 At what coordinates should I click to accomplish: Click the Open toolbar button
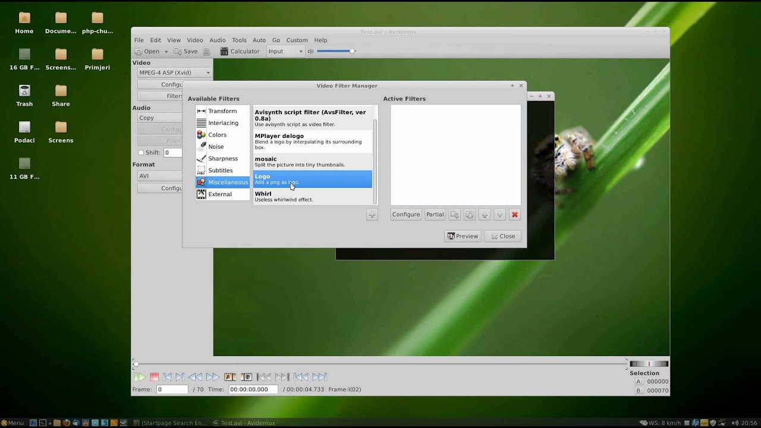coord(147,52)
